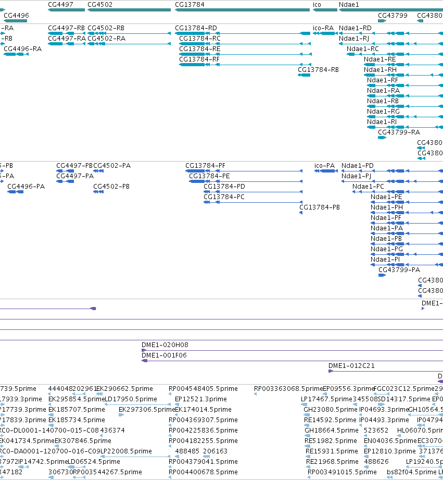Click protein label Ndae1-PD
The height and width of the screenshot is (480, 443).
tap(358, 166)
